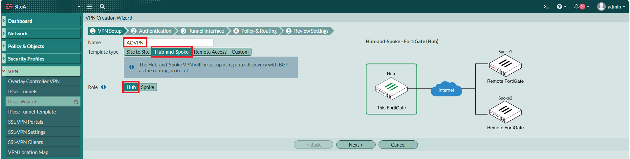The image size is (630, 159).
Task: Click the Back button
Action: point(314,145)
